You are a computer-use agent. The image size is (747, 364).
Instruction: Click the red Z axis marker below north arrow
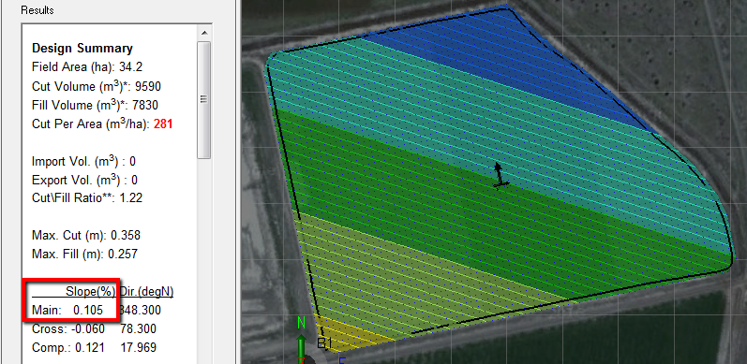pos(301,360)
